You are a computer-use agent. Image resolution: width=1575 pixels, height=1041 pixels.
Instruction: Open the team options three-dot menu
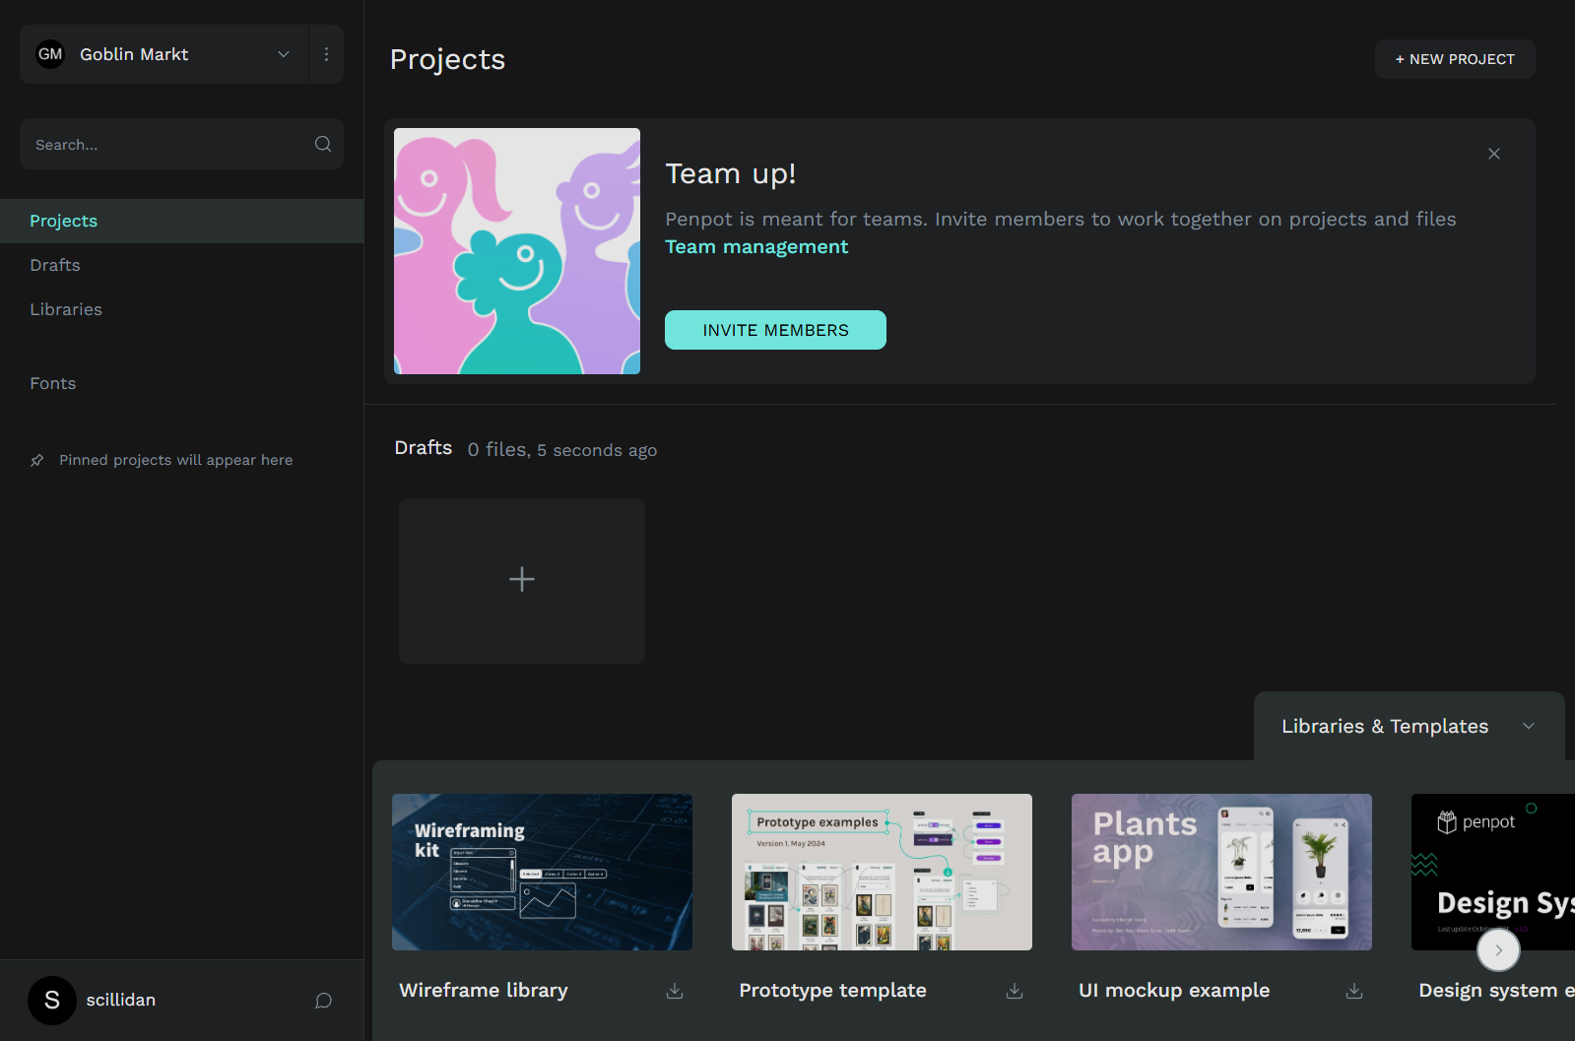[x=326, y=54]
